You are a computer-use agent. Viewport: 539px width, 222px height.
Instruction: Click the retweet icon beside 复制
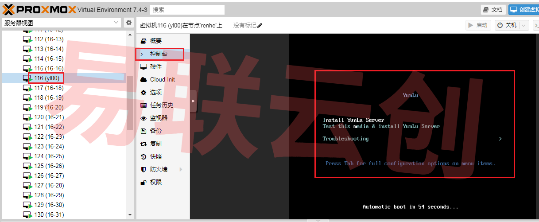pyautogui.click(x=143, y=144)
